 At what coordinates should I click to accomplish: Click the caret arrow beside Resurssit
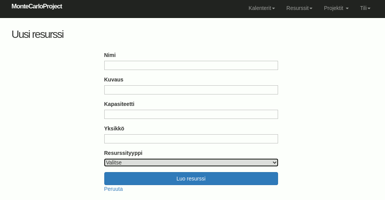311,8
